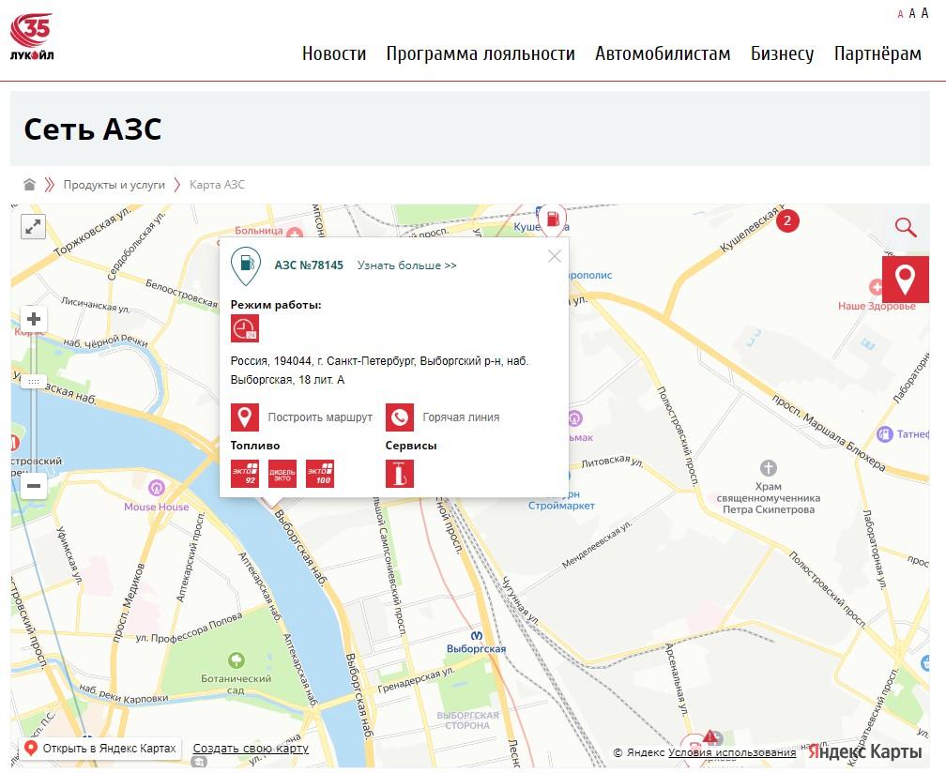The height and width of the screenshot is (773, 946).
Task: Click the gas station marker near Кушелевка
Action: 553,219
